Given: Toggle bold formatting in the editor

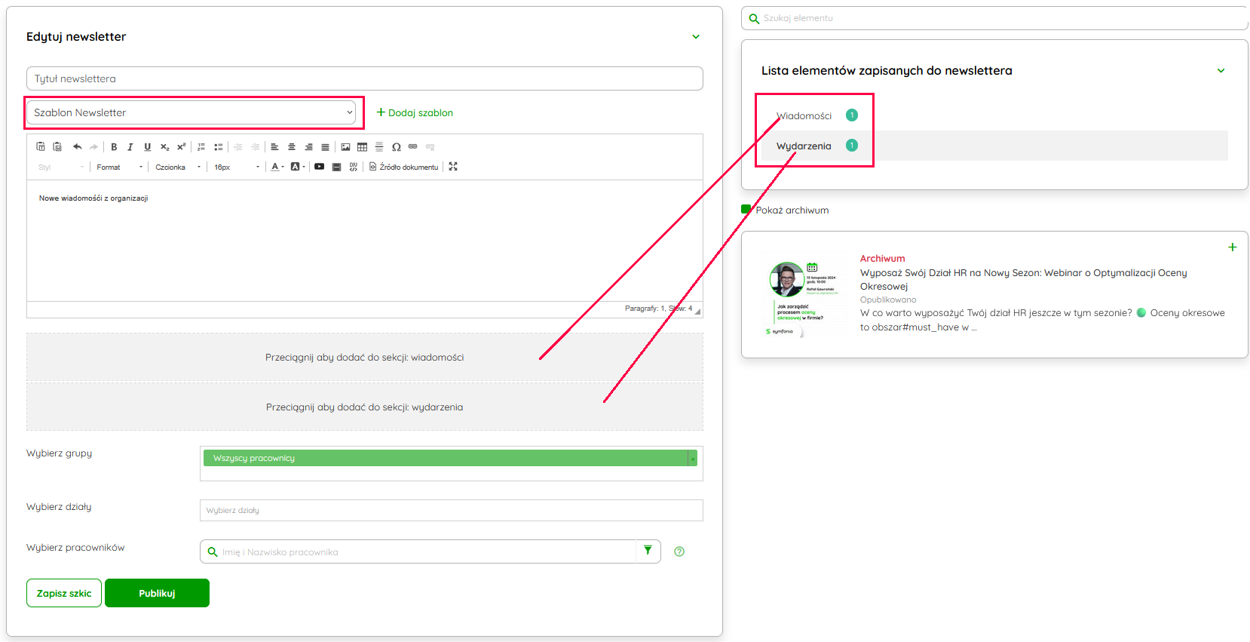Looking at the screenshot, I should coord(114,147).
